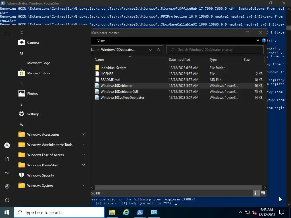
Task: Click 12/12/2023 6:36 AM date cell
Action: pos(183,68)
